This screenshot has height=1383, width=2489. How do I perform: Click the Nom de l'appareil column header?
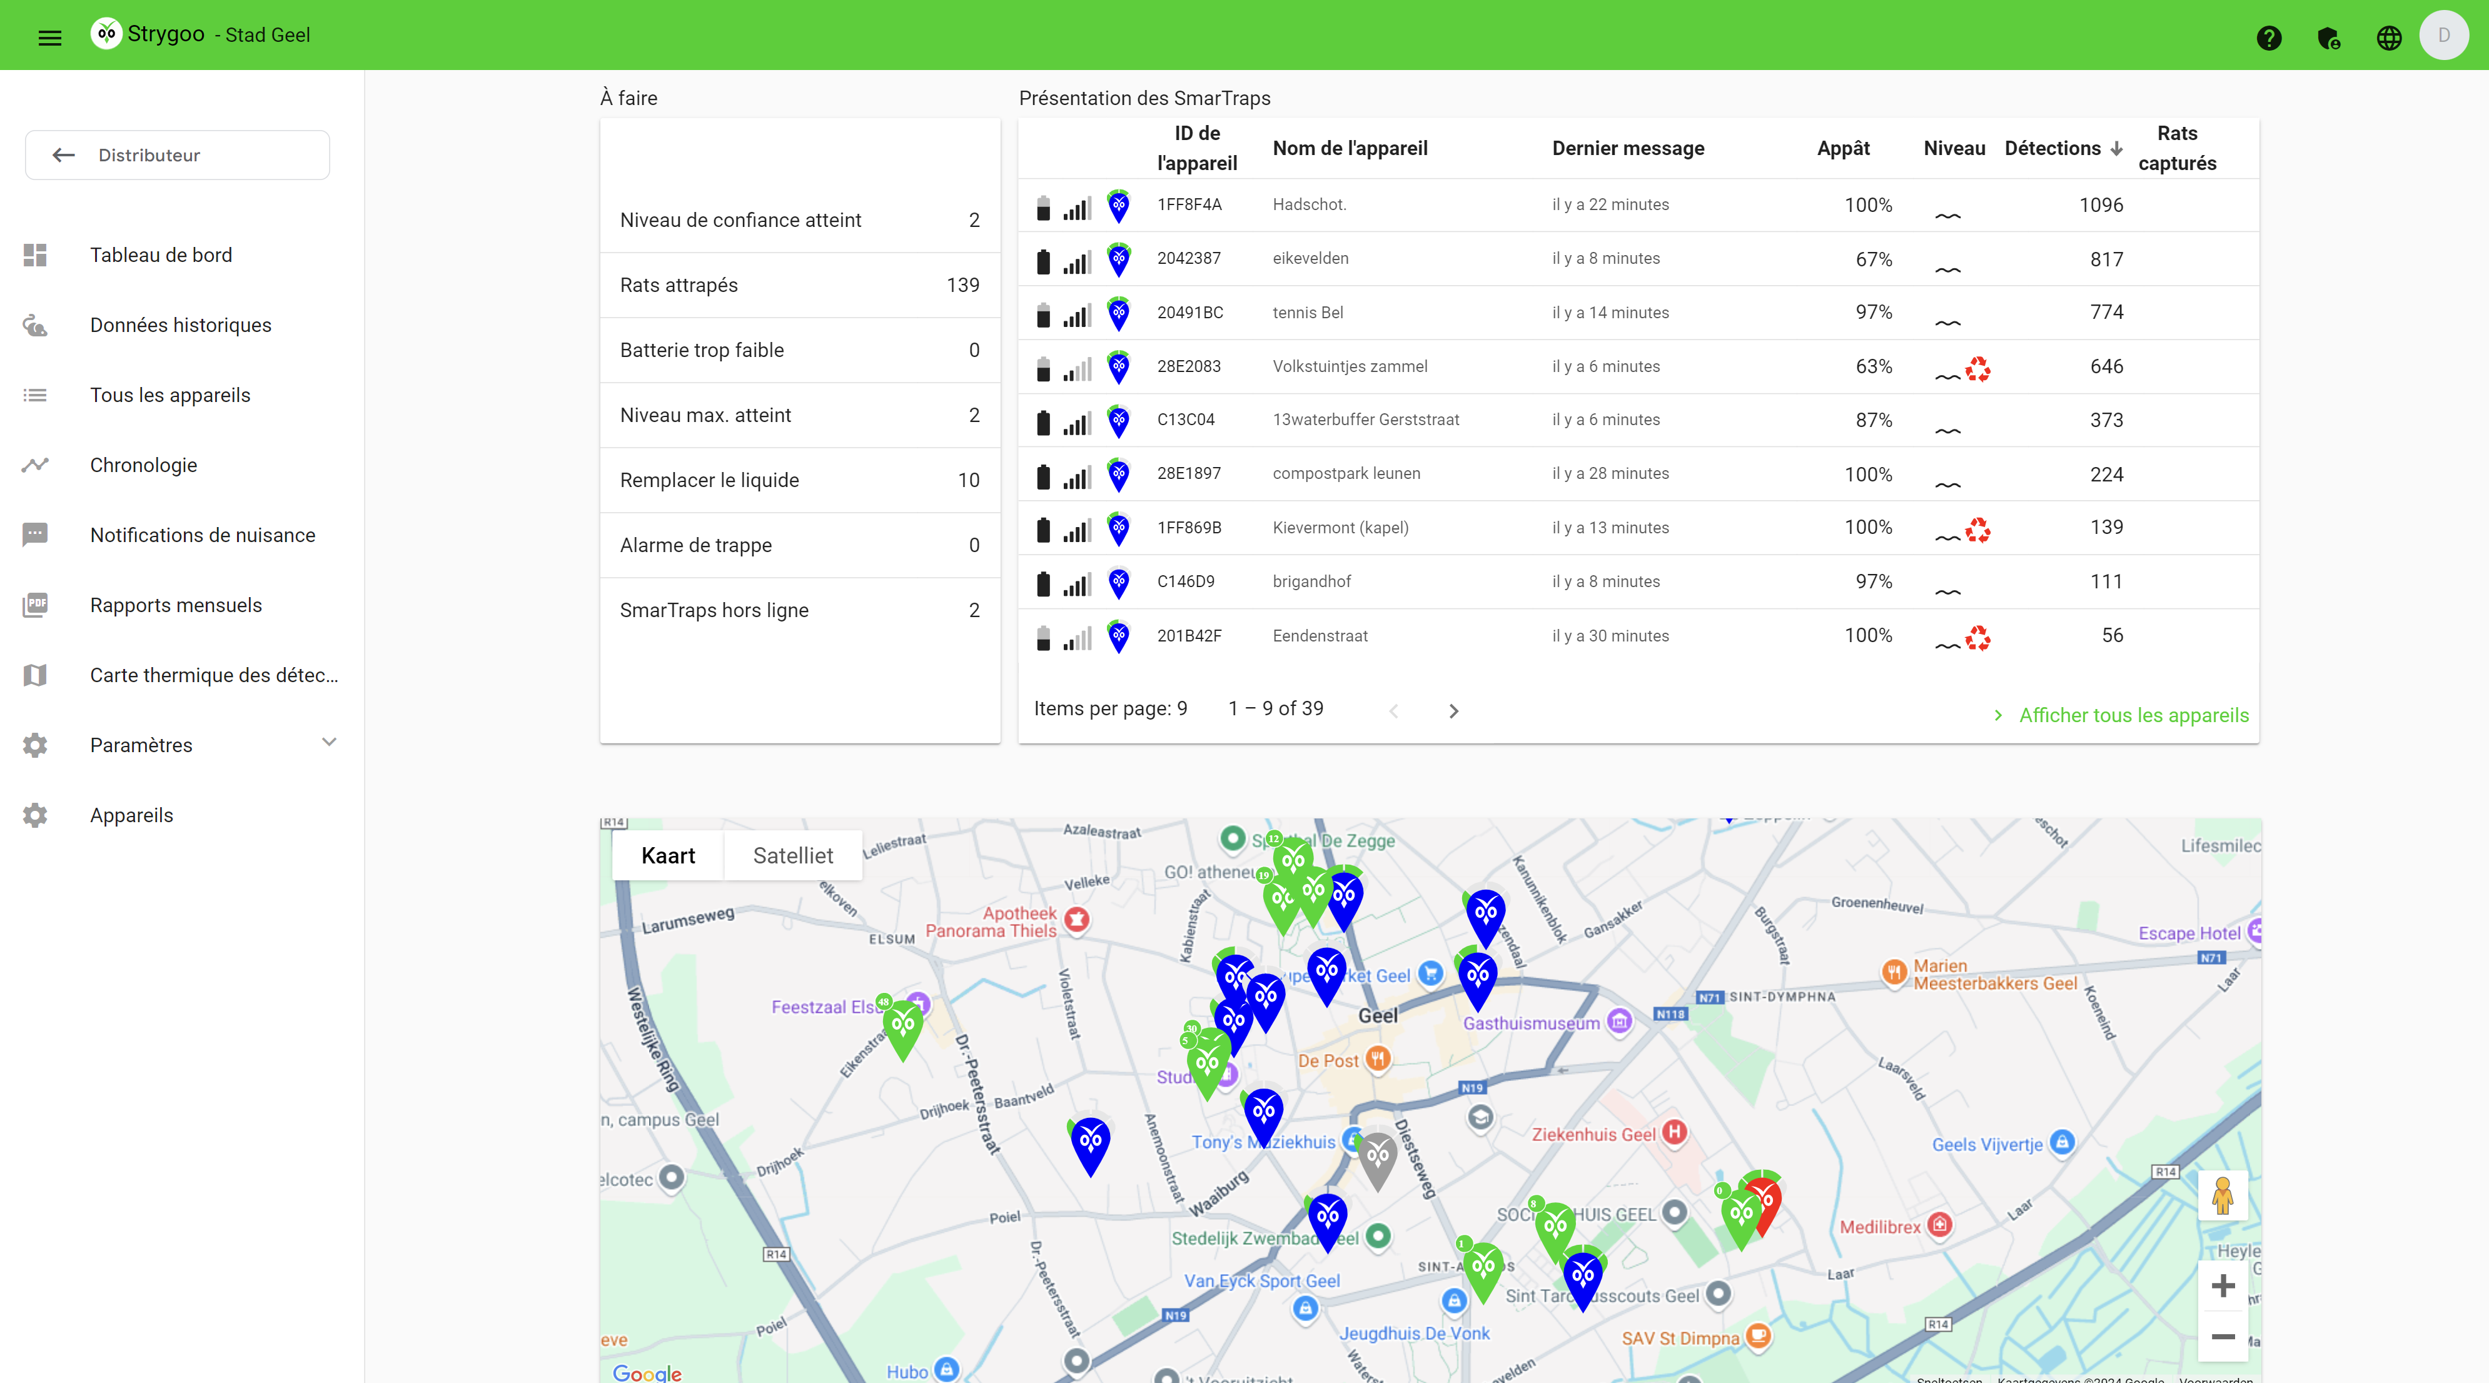tap(1350, 149)
